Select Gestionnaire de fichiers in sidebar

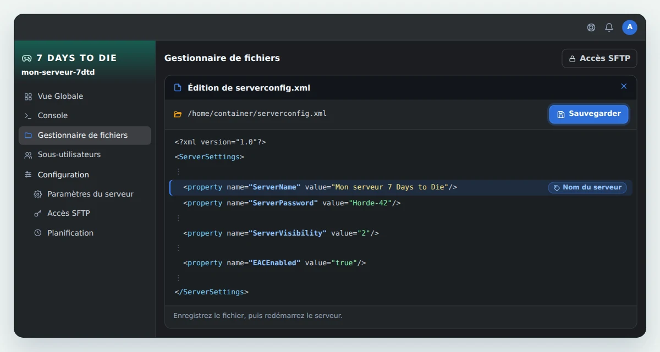(85, 136)
